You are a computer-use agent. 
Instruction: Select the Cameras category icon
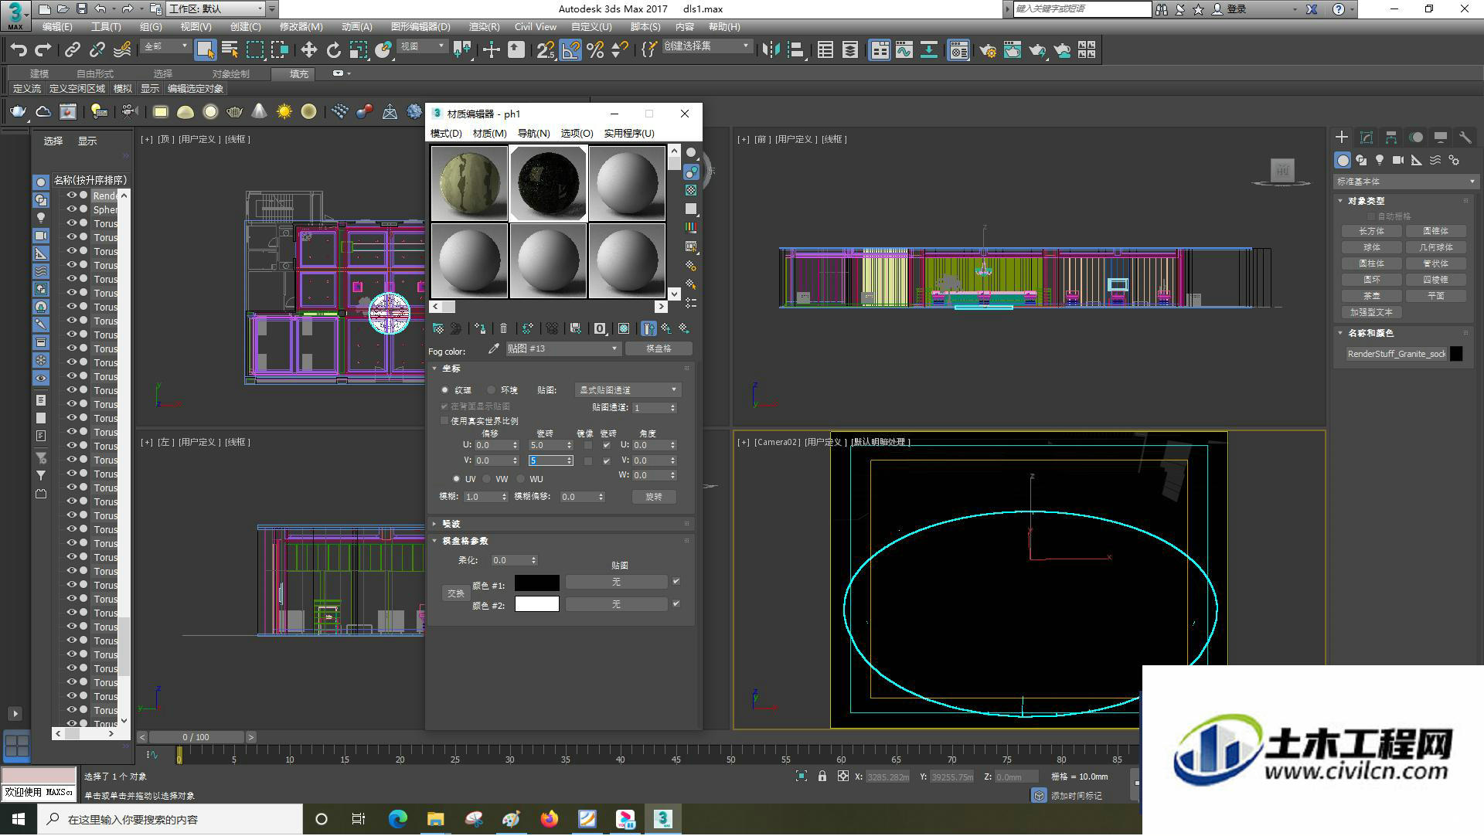(1398, 160)
